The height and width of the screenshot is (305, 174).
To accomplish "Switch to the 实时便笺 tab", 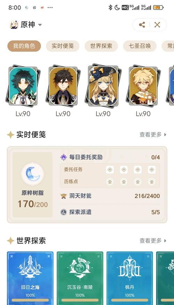I will click(63, 46).
